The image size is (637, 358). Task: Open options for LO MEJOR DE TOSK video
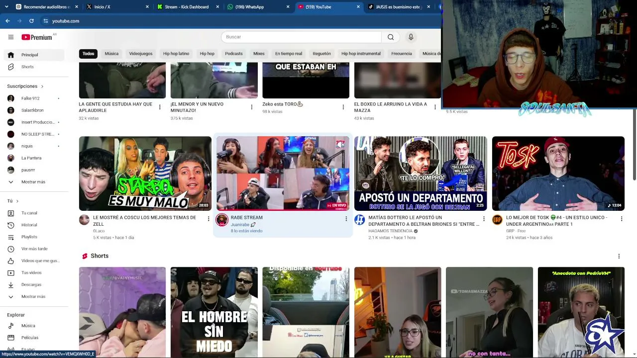pos(622,219)
